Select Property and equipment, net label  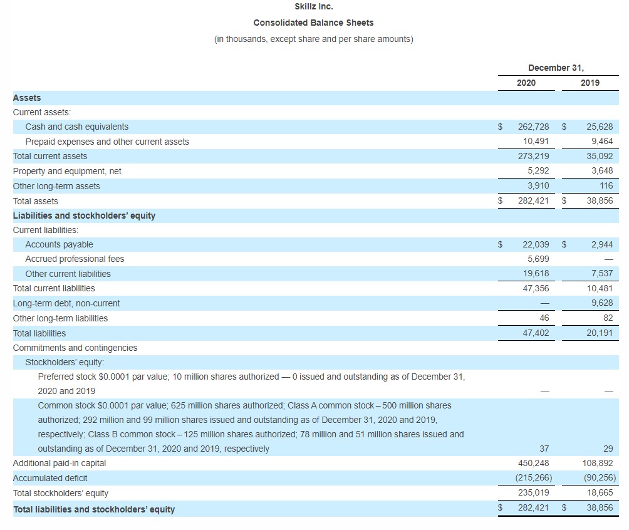(67, 171)
